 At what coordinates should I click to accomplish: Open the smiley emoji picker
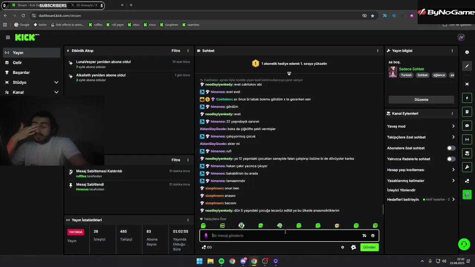373,235
